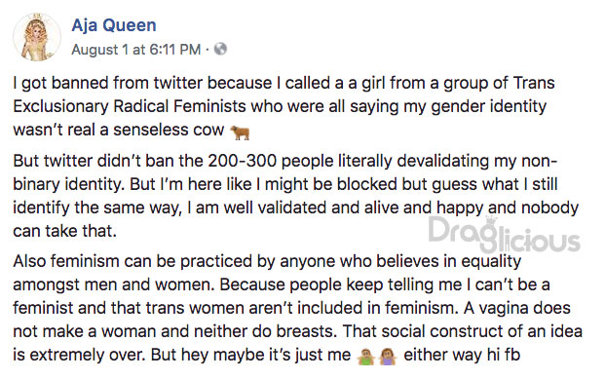Open Aja Queen's profile picture
The height and width of the screenshot is (379, 605).
tap(37, 37)
